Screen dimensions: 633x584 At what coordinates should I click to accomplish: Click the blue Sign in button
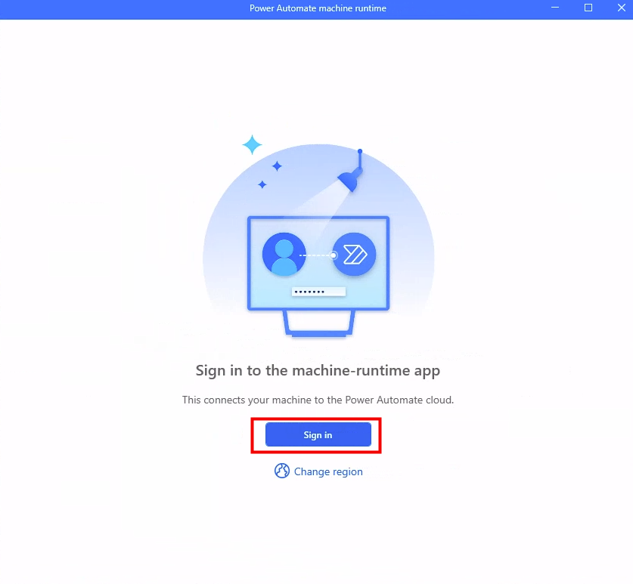[318, 434]
